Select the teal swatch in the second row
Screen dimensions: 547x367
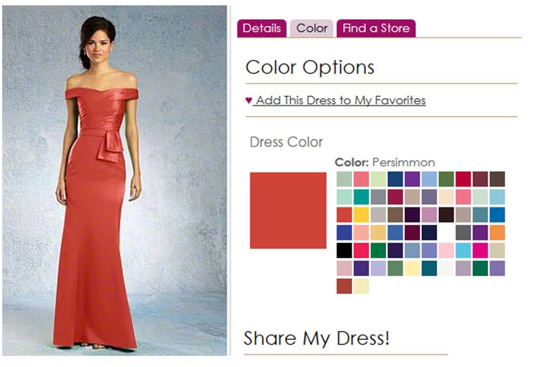coord(361,197)
